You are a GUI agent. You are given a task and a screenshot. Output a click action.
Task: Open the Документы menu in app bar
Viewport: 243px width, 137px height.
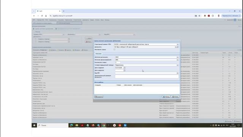click(x=85, y=20)
